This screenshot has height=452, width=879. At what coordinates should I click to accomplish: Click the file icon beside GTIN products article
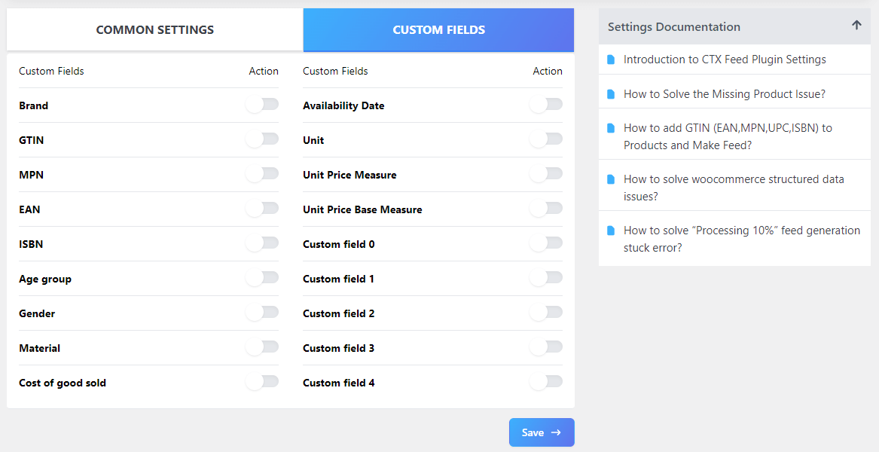point(611,127)
